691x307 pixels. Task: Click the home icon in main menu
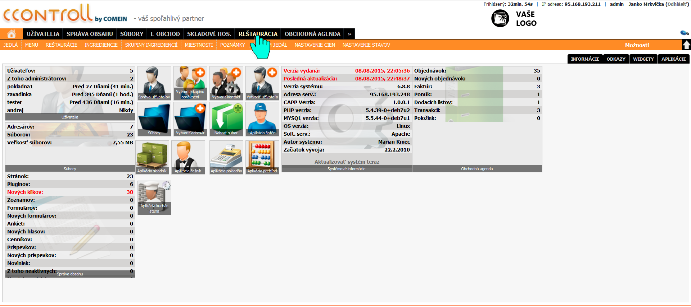click(12, 34)
